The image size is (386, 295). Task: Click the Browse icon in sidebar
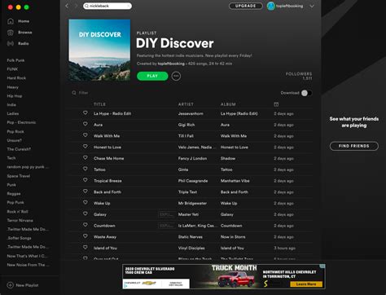pos(11,33)
